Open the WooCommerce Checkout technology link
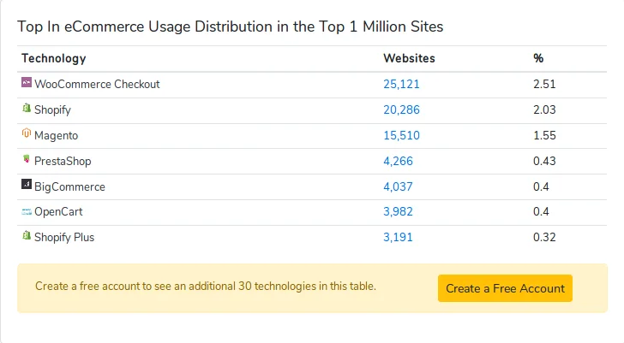624x343 pixels. point(97,84)
